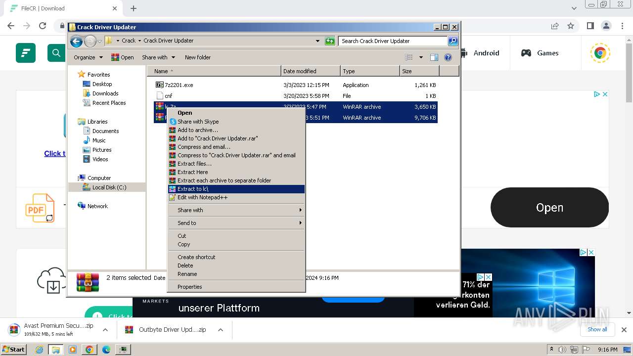
Task: Bookmark the page with the star icon
Action: (x=571, y=26)
